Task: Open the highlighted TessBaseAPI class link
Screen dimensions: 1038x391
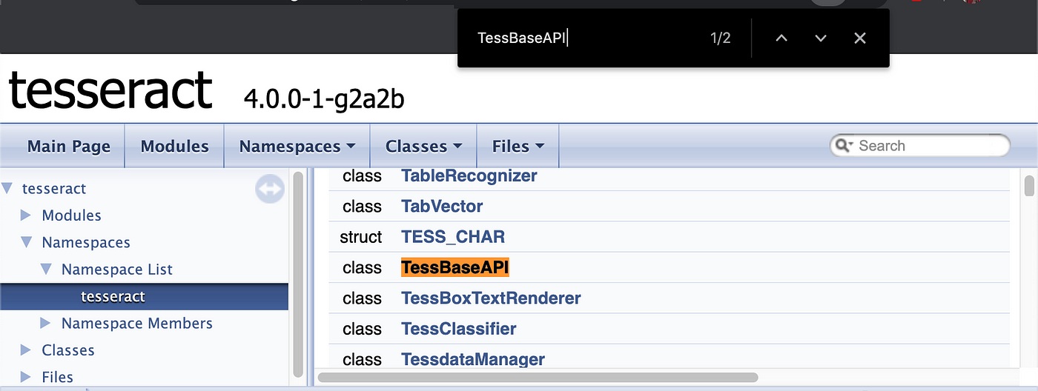Action: click(x=455, y=267)
